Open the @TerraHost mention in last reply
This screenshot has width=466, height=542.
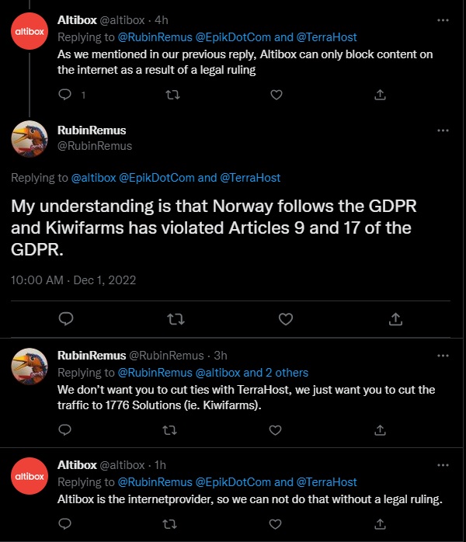(x=327, y=482)
